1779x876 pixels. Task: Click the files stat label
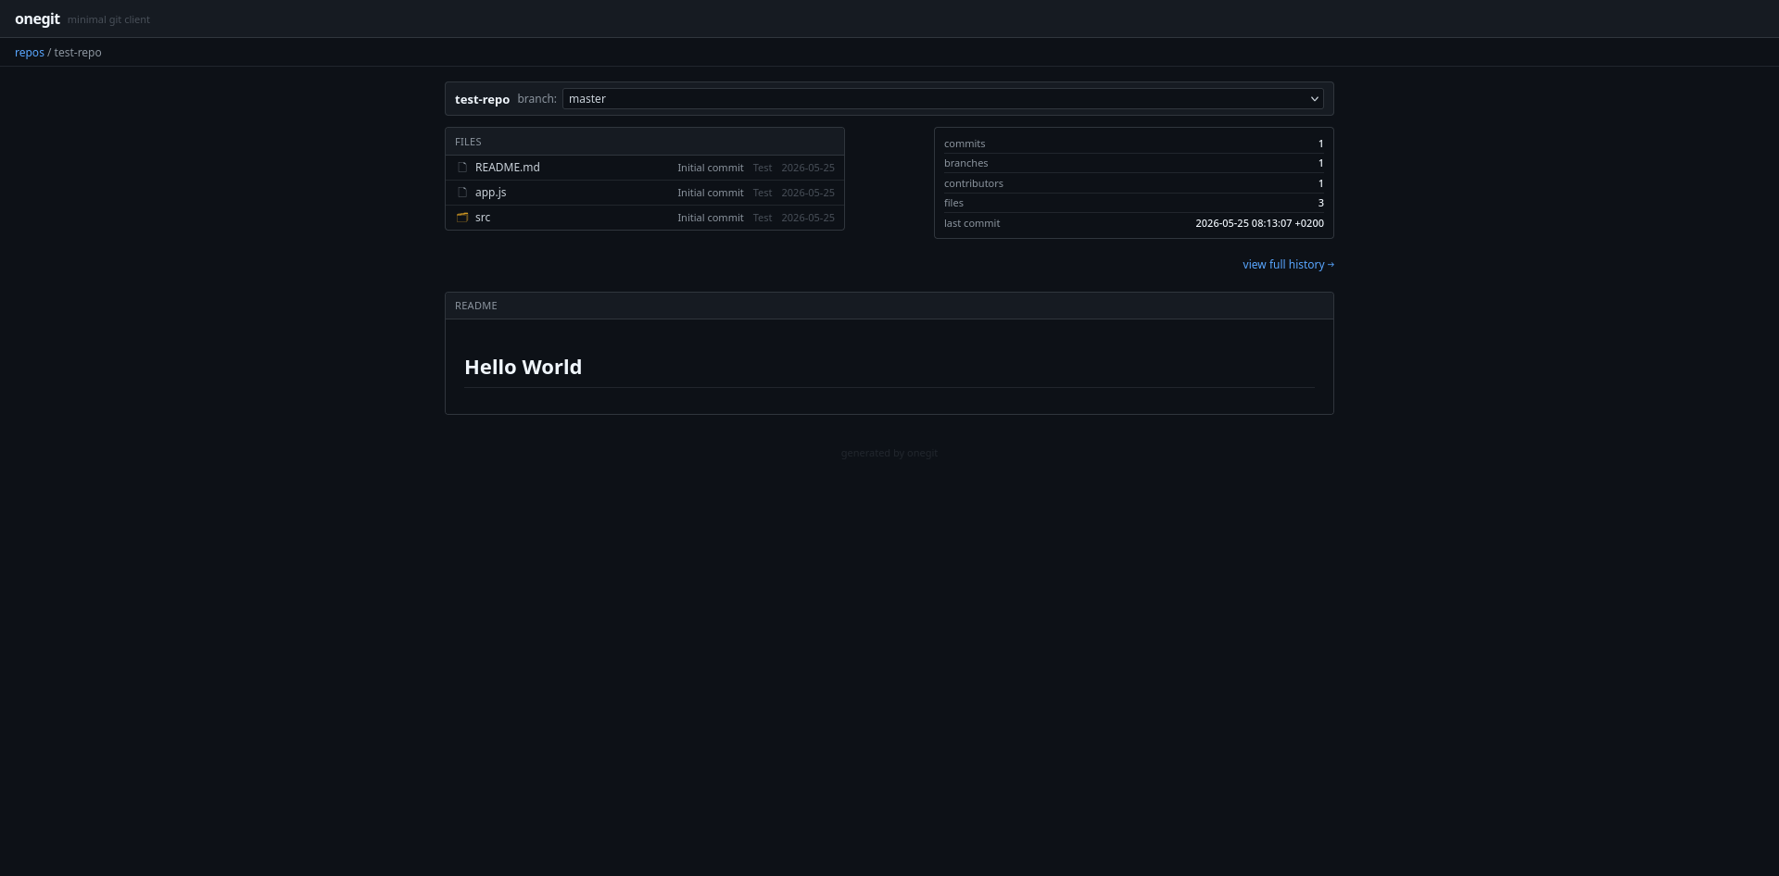coord(953,203)
